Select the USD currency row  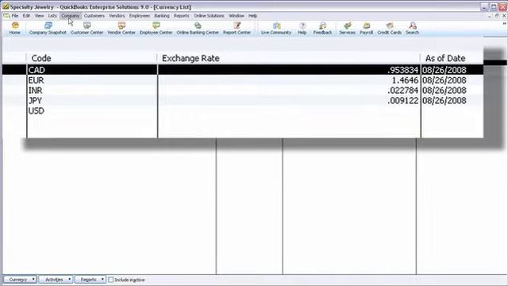point(242,111)
